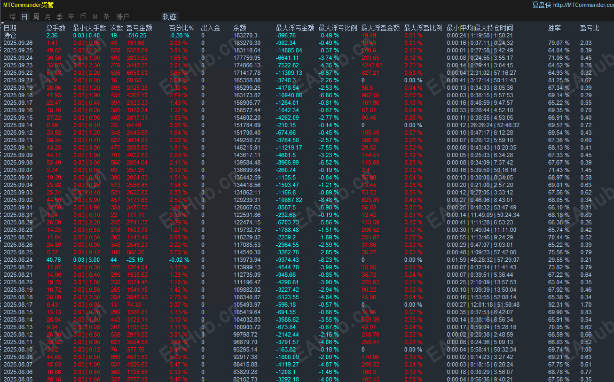Click the win rate 92.31 % cell
Screen dimensions: 614x382
click(559, 305)
